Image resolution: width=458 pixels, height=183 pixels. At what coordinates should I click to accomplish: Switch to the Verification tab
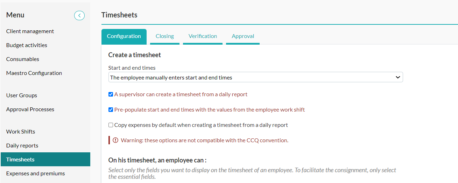tap(203, 36)
